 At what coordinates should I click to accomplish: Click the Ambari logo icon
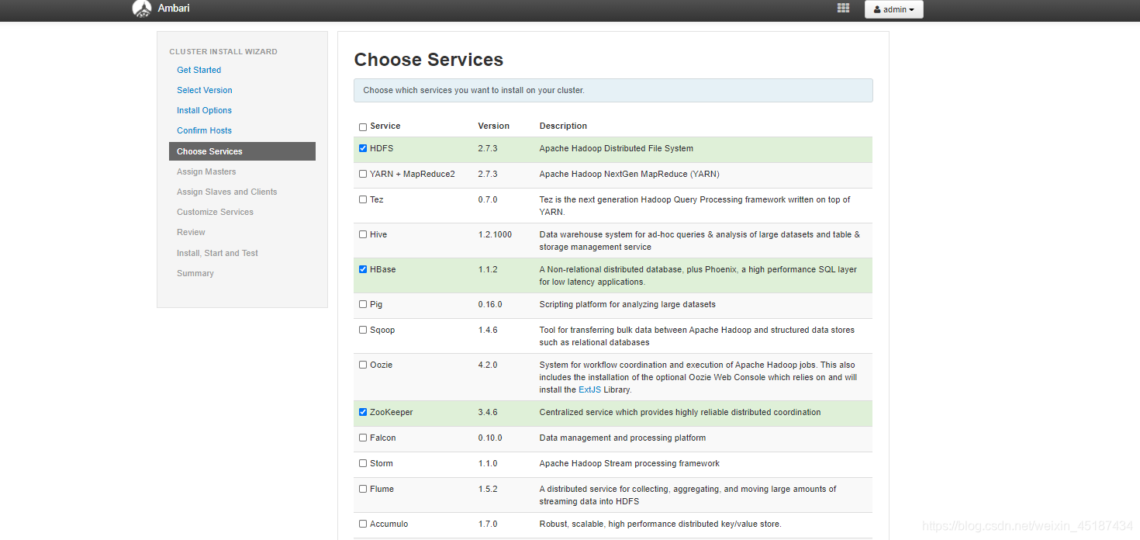[x=141, y=9]
